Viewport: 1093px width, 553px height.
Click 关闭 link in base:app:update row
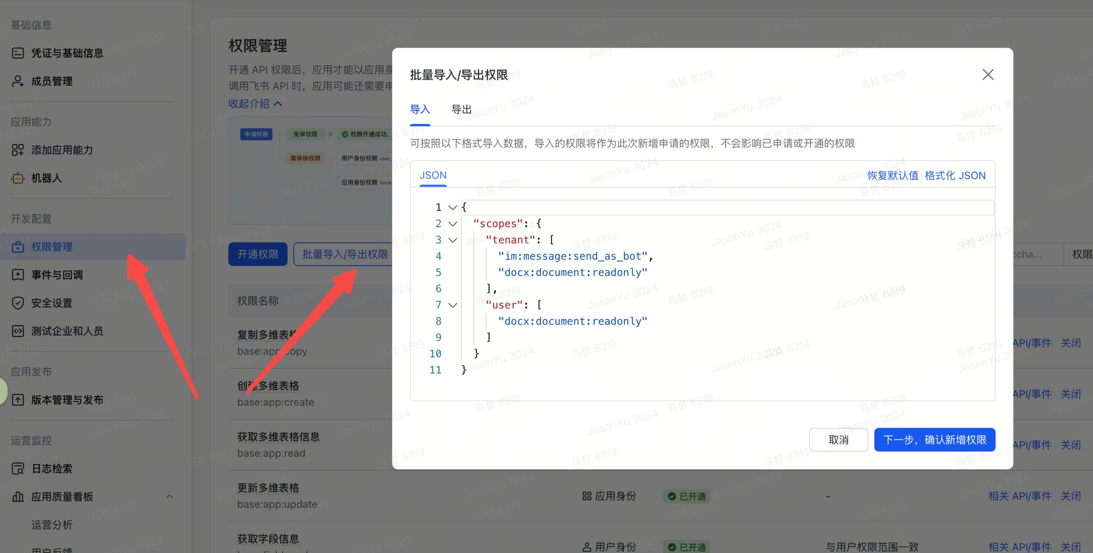(x=1071, y=496)
